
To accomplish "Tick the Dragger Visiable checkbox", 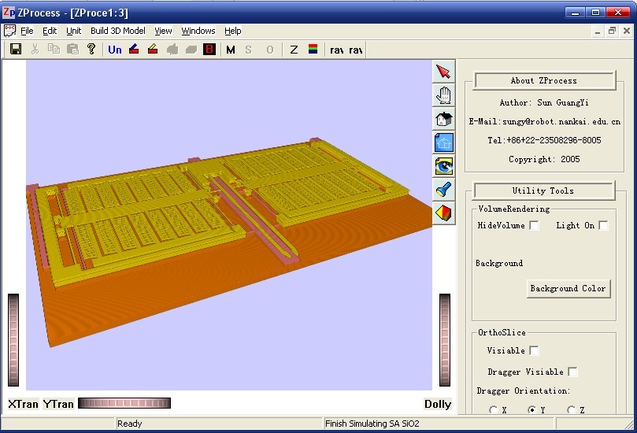I will point(572,372).
